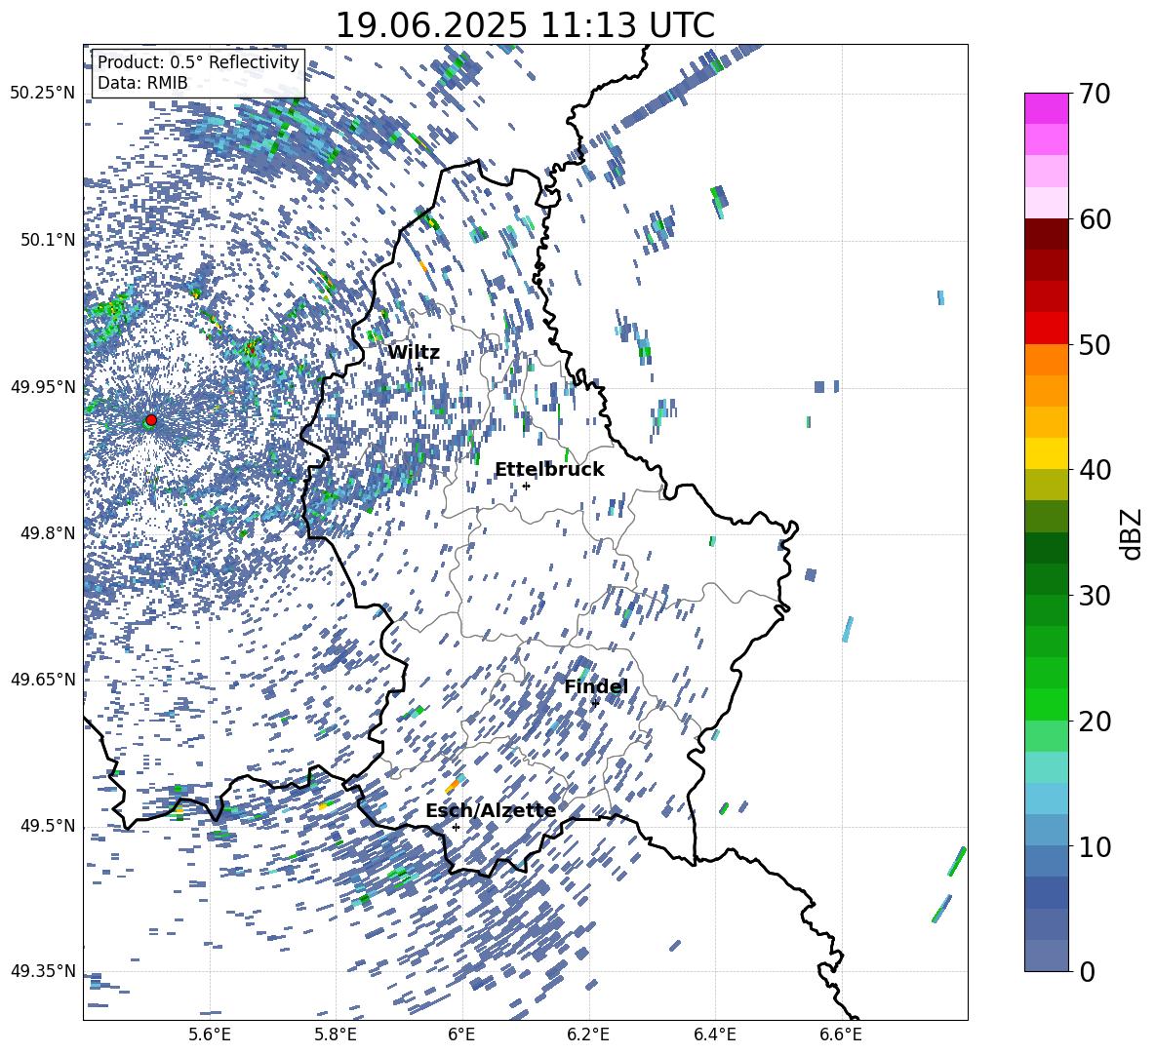Click the dark green swatch just above 30 dBZ
1155x1054 pixels.
[1046, 579]
